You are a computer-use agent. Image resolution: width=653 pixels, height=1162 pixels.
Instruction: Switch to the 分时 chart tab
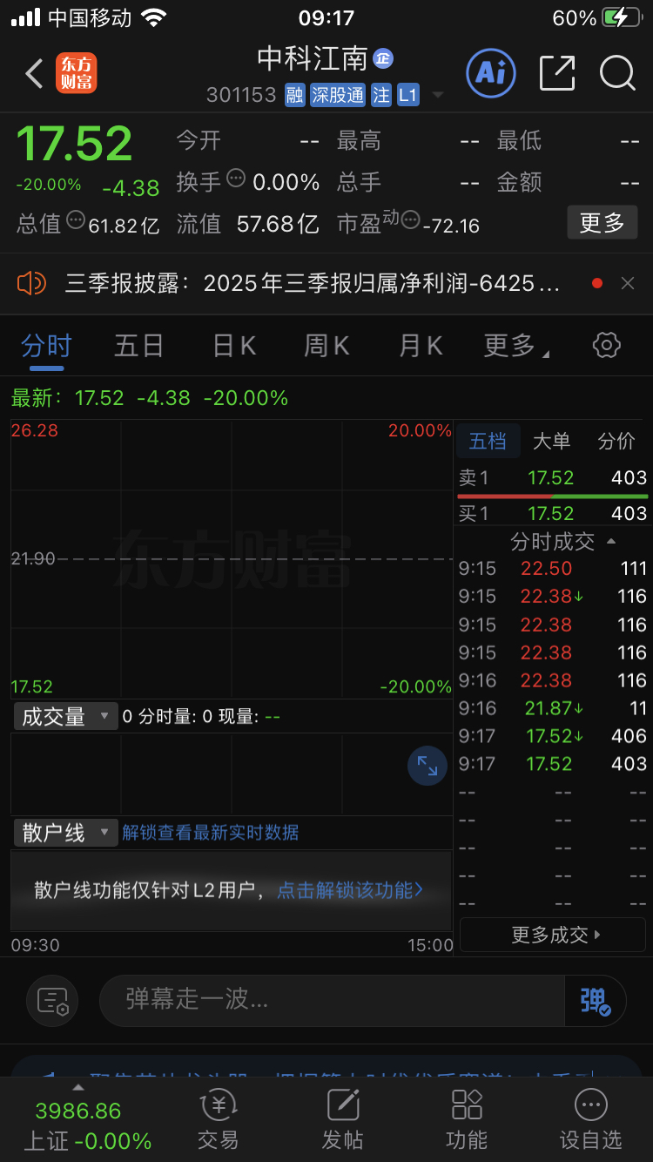(46, 346)
